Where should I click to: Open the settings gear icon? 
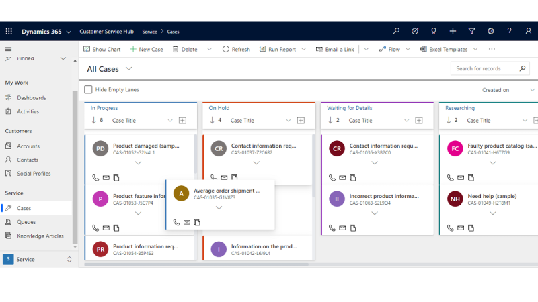pyautogui.click(x=490, y=31)
